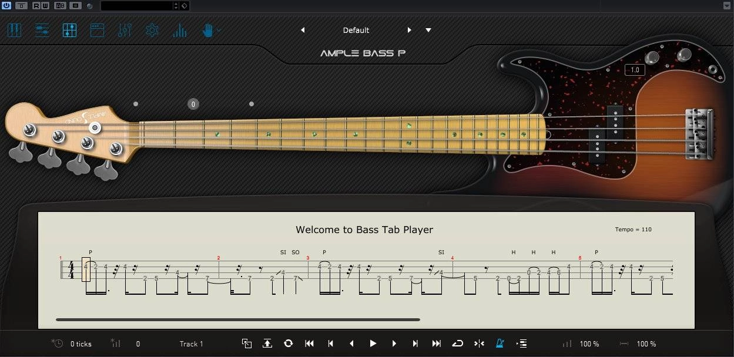
Task: Click the load tab file icon
Action: 247,343
